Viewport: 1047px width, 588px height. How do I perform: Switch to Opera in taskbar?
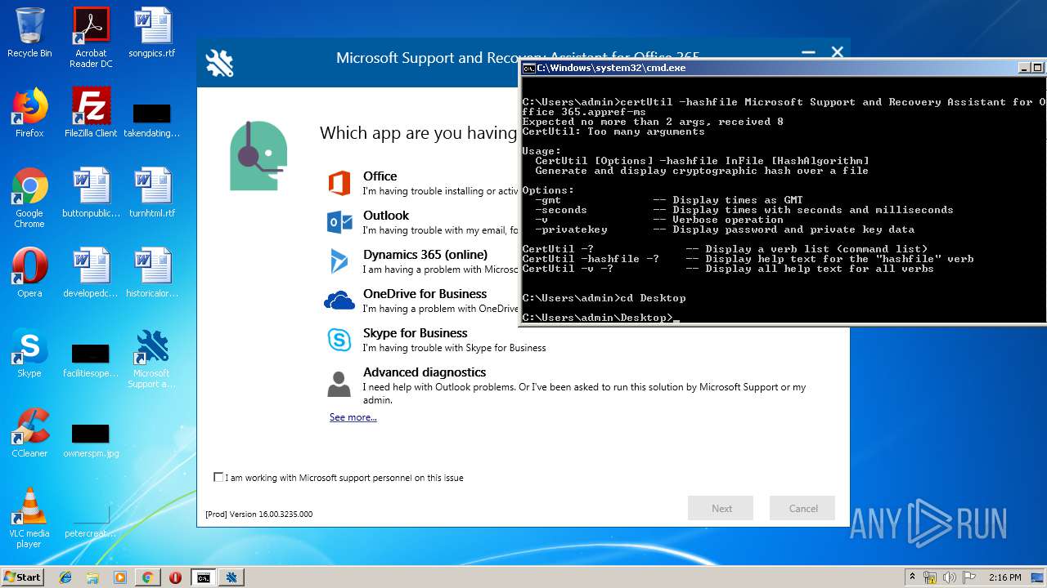coord(175,577)
